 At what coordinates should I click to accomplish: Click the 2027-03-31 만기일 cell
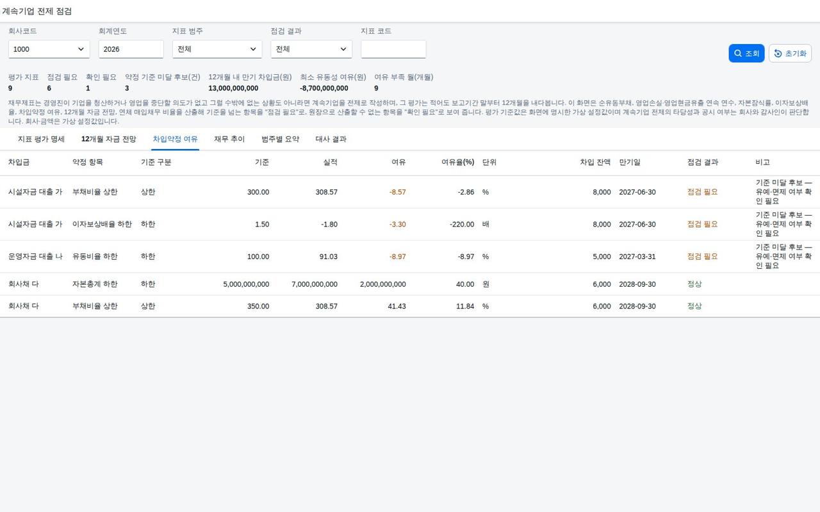(637, 257)
